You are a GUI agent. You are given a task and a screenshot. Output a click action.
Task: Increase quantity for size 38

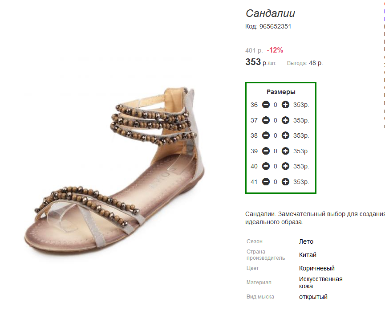(x=285, y=135)
